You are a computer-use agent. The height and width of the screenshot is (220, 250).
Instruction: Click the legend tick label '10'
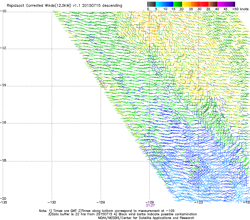pos(165,9)
